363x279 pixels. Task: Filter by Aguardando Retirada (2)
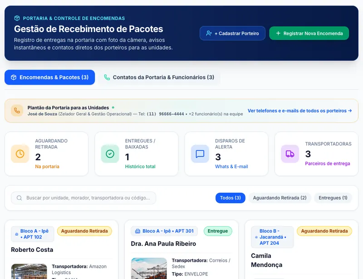(280, 198)
